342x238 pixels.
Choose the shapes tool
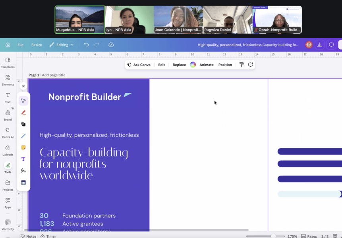[23, 124]
